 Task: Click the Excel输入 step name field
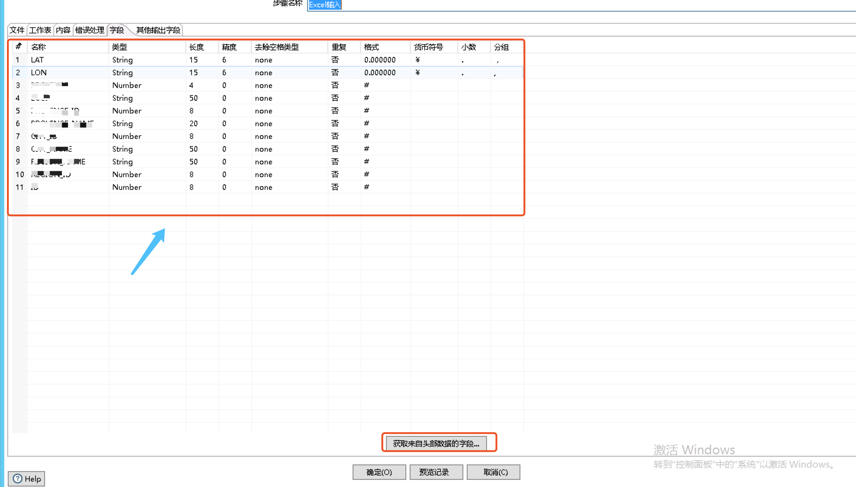click(x=324, y=5)
